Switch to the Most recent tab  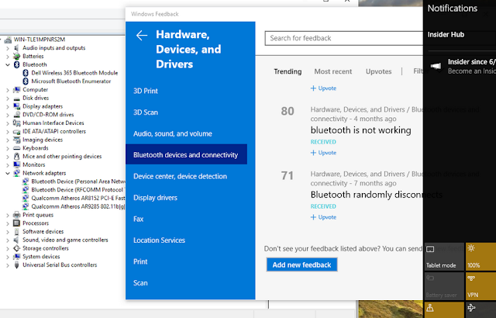pos(332,71)
